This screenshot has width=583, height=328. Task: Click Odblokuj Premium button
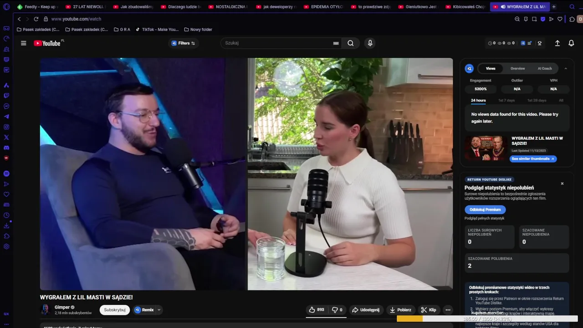point(485,210)
